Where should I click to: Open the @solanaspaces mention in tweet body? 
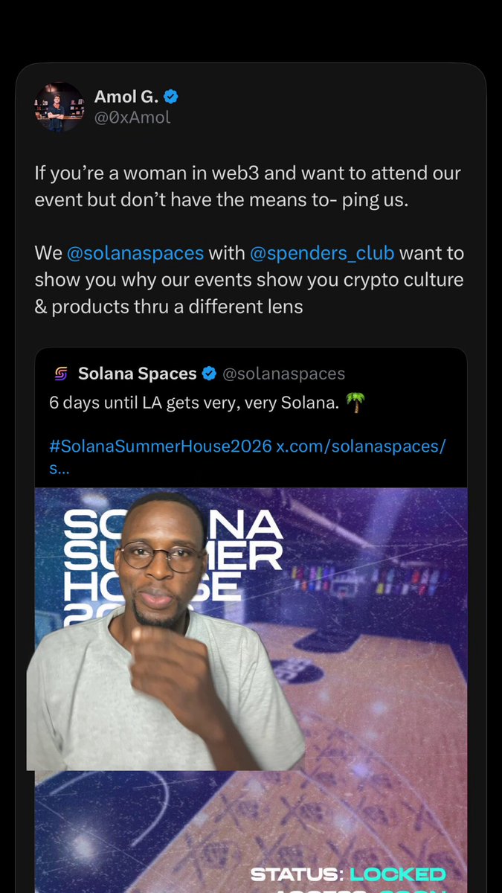click(135, 253)
